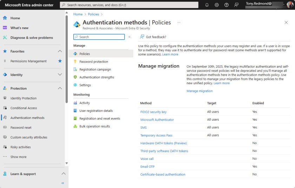Screen dimensions: 295x188
Task: Click the Conditional Access icon
Action: 5,108
